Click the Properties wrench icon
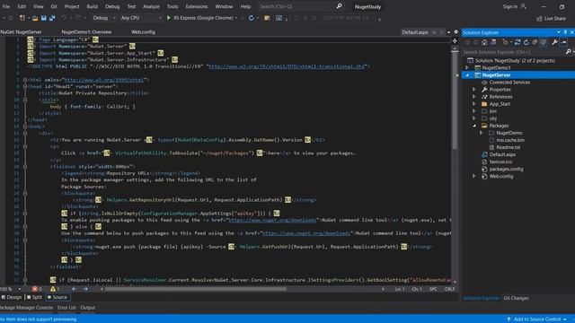Viewport: 575px width, 323px height. (x=555, y=42)
